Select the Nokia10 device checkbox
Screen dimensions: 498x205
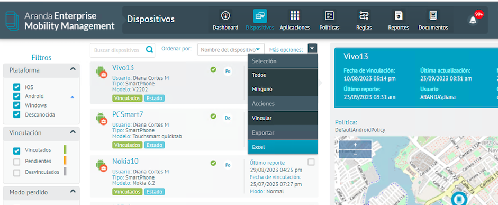[311, 162]
